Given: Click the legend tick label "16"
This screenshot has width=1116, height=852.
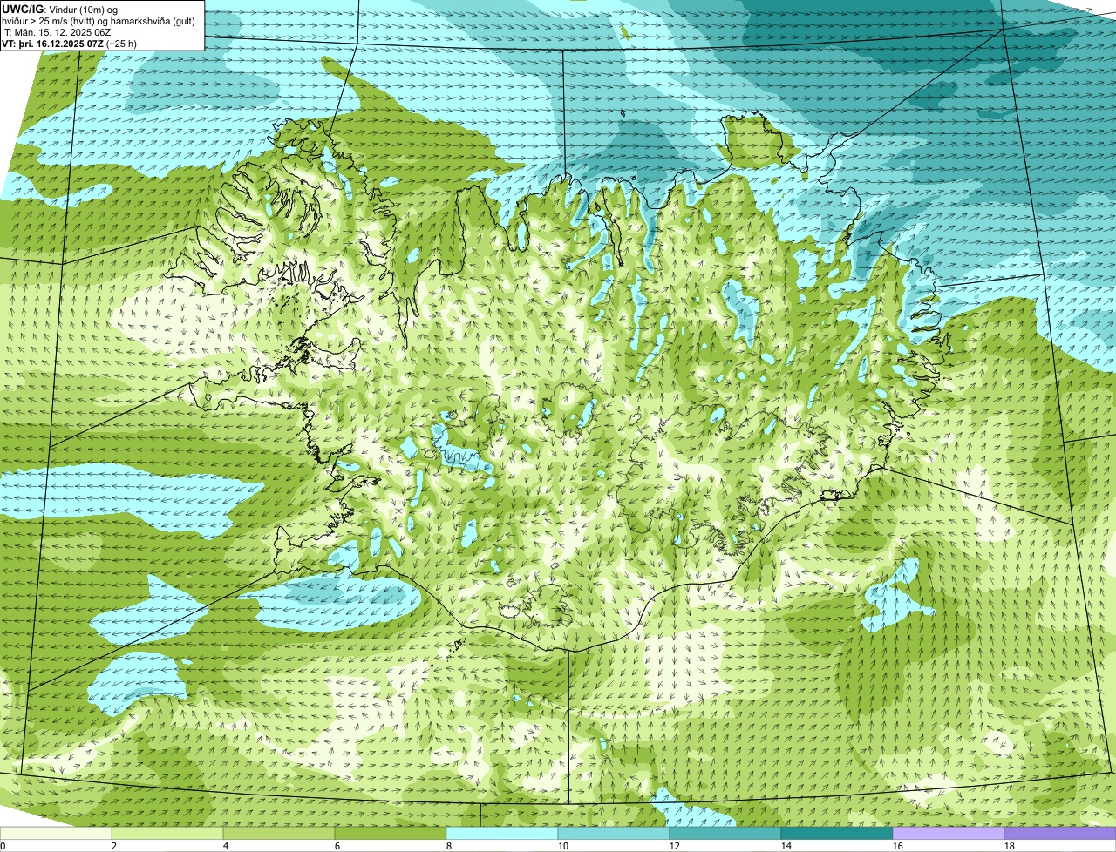Looking at the screenshot, I should (898, 846).
